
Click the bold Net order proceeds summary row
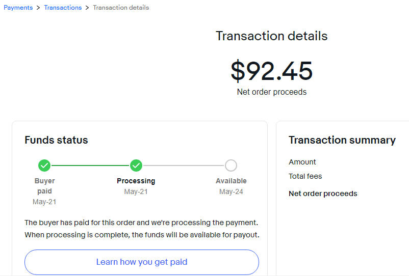(323, 194)
